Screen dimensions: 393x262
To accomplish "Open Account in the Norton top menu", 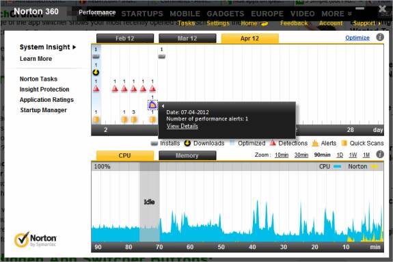I will (331, 23).
